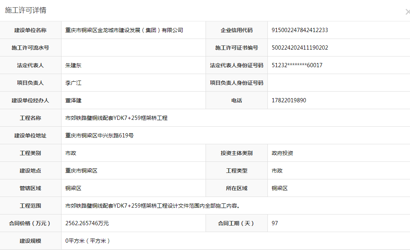Click the 管辖区域 value 铜梁区

[73, 188]
